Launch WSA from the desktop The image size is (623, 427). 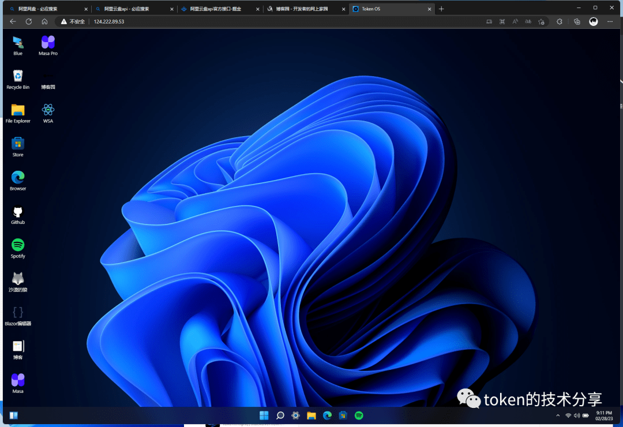pos(48,110)
